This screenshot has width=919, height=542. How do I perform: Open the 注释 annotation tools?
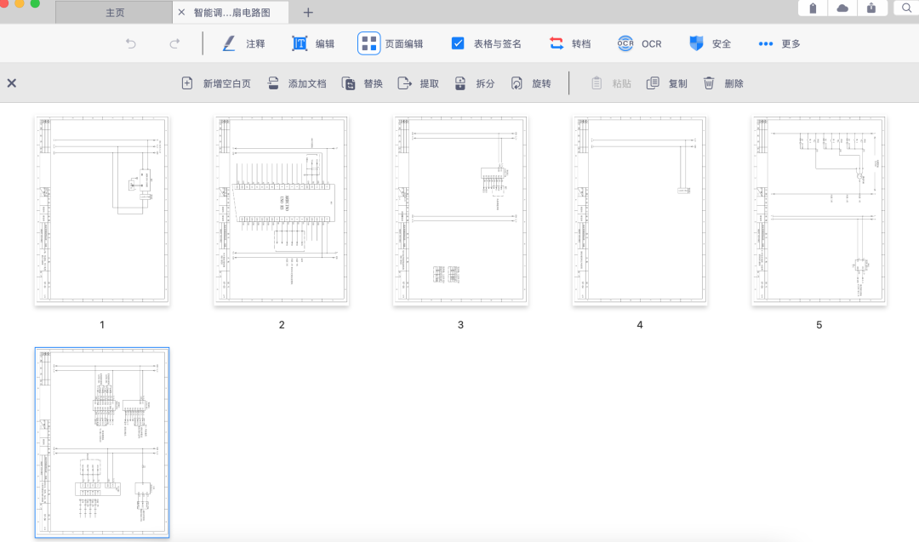(x=244, y=43)
